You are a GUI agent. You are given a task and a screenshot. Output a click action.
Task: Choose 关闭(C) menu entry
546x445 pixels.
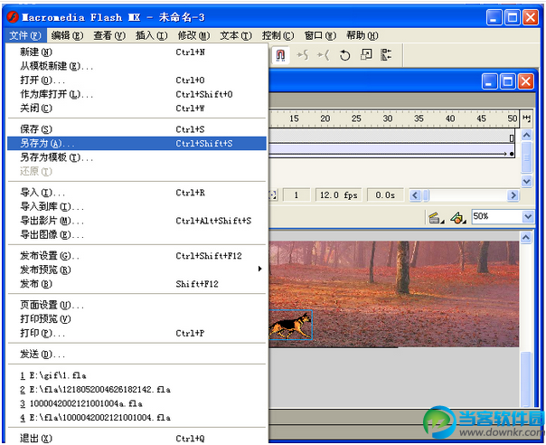click(136, 109)
